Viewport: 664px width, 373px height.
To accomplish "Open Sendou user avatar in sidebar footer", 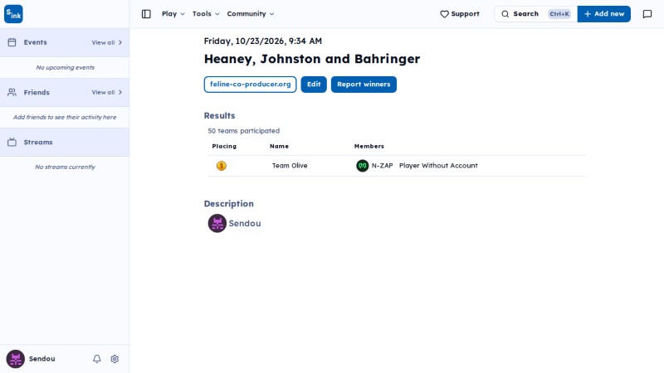I will (15, 359).
